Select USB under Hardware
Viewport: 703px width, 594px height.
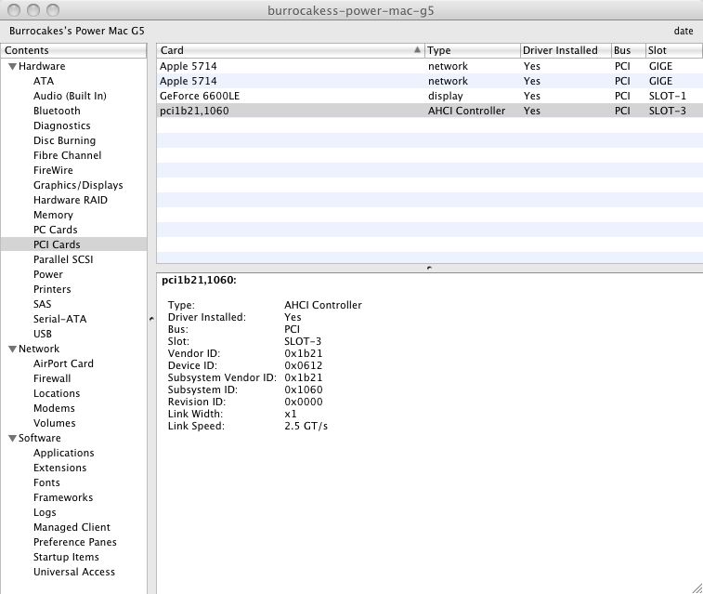(43, 334)
